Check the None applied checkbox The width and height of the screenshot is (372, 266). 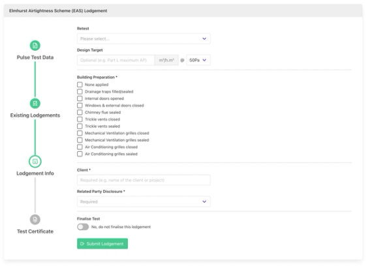click(x=80, y=85)
